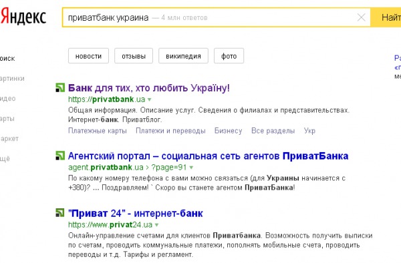Switch to Картинки in sidebar
Viewport: 401px width, 263px height.
coord(12,78)
